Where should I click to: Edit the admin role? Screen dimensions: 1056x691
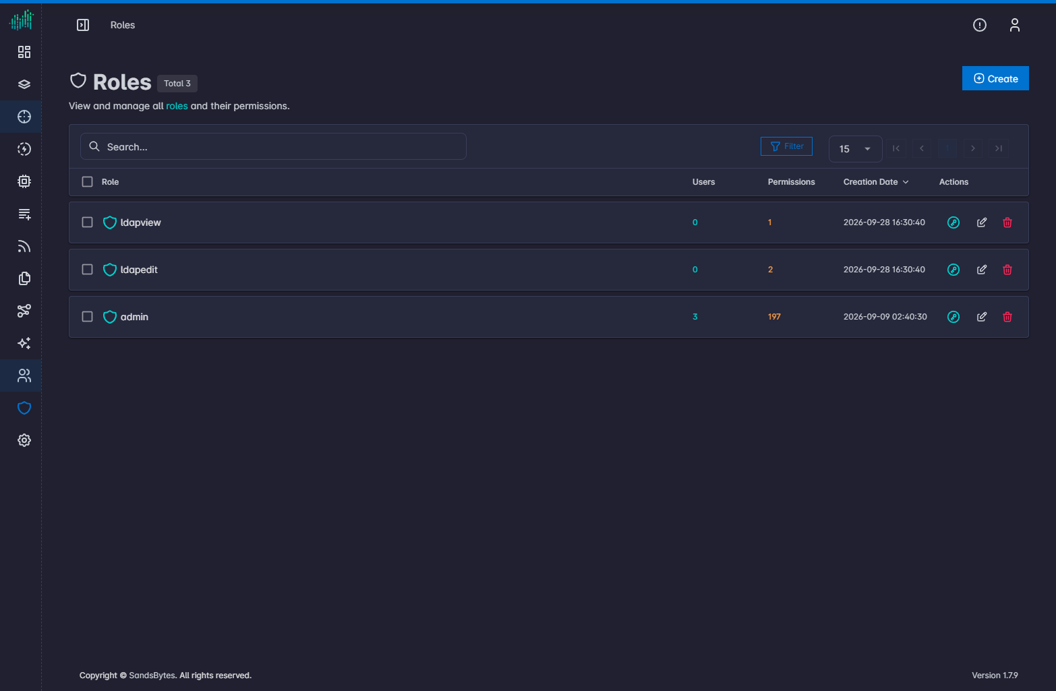pos(982,317)
